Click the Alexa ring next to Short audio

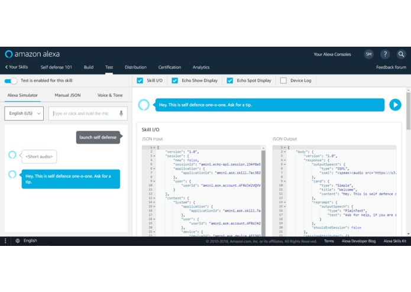12,155
